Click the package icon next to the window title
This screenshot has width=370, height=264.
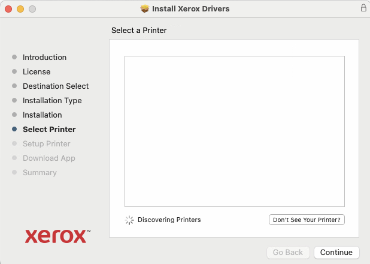(145, 9)
